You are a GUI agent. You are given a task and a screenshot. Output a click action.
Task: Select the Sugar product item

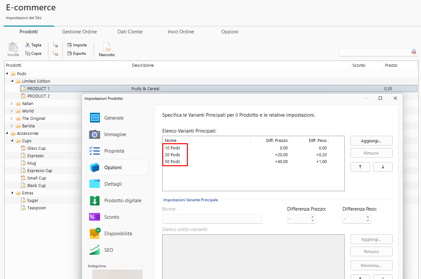33,200
